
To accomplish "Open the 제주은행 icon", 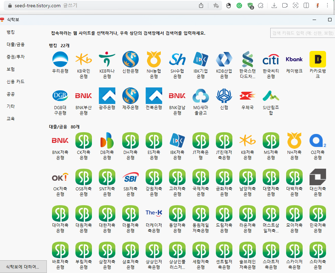I will coord(130,96).
